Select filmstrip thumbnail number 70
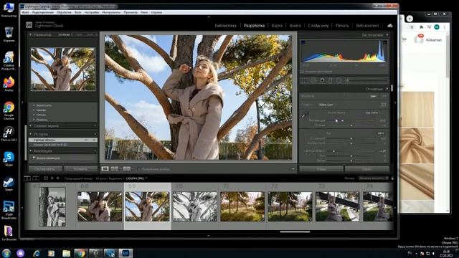This screenshot has width=459, height=258. point(194,206)
